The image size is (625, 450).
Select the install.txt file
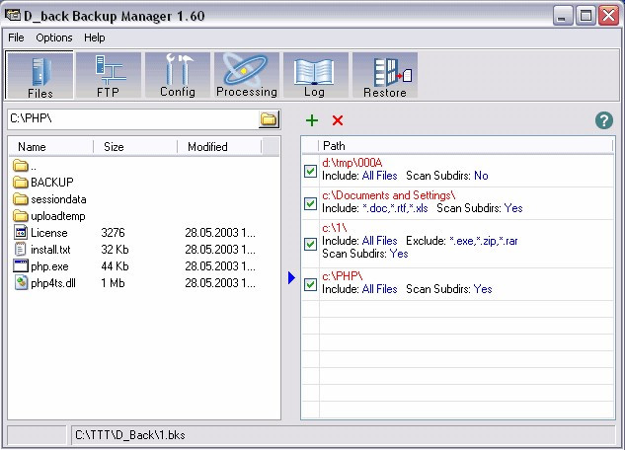click(x=41, y=250)
